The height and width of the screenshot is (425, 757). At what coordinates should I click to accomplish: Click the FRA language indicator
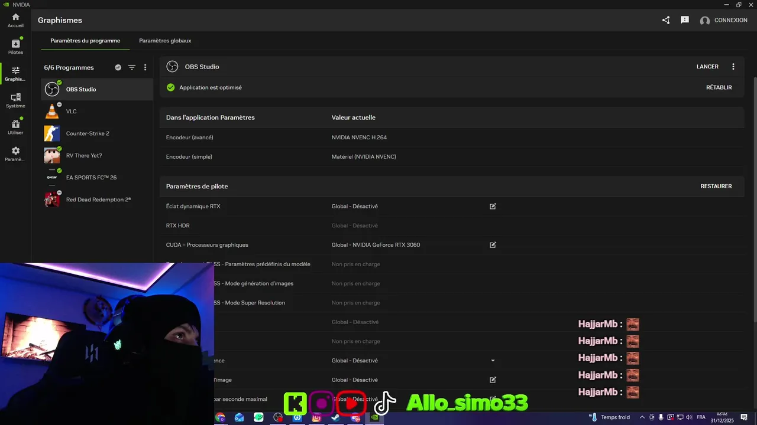[701, 417]
